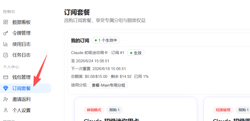Click the 订阅套餐 diamond icon

click(6, 88)
